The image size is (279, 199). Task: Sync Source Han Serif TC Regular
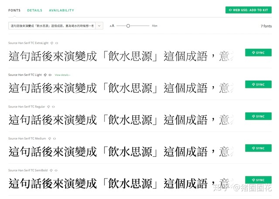(259, 116)
